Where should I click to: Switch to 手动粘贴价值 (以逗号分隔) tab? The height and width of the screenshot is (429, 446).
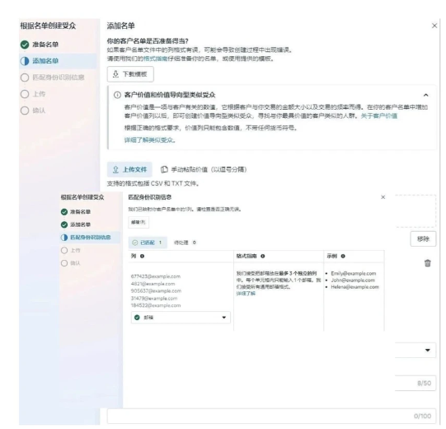tap(204, 169)
